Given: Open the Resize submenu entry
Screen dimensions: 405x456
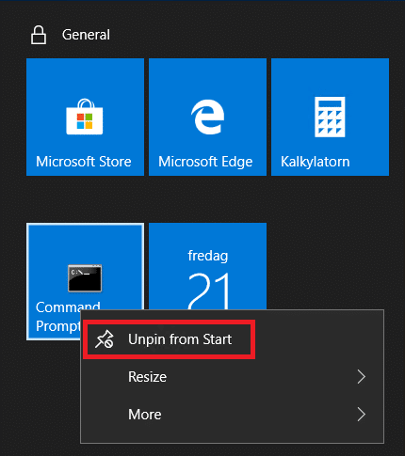Looking at the screenshot, I should pos(232,377).
